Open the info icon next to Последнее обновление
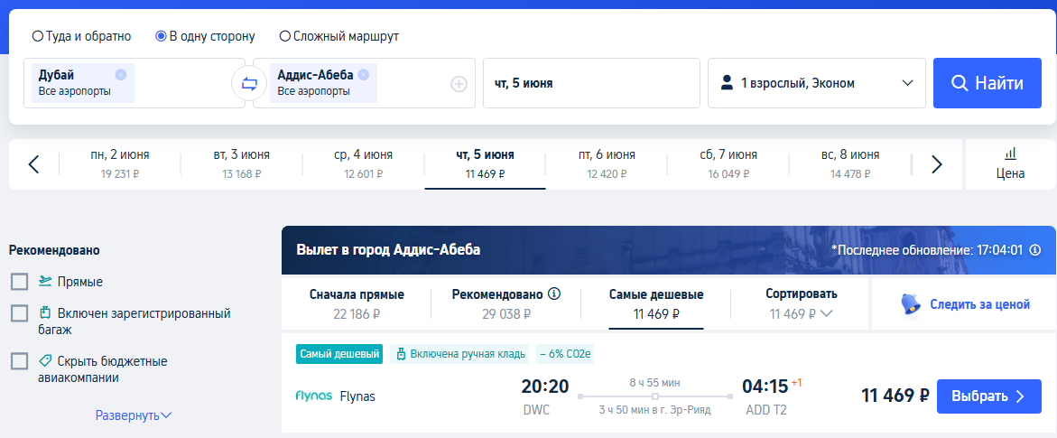 [1035, 250]
